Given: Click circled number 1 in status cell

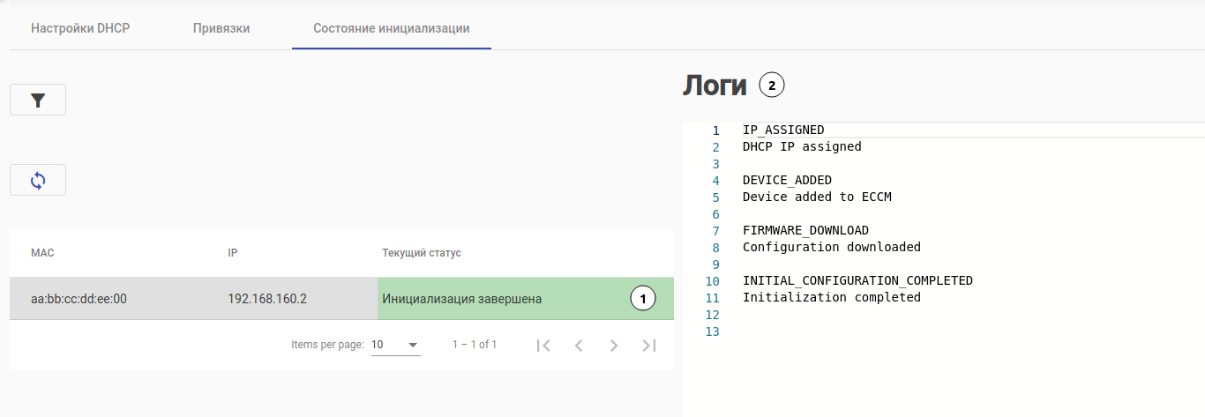Looking at the screenshot, I should point(643,299).
